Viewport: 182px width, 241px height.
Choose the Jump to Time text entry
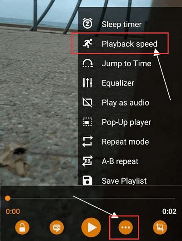coord(126,64)
